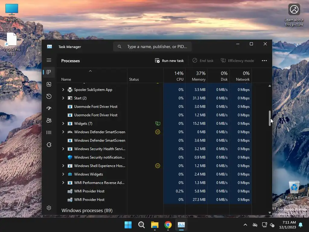Sort processes by Name column
The height and width of the screenshot is (232, 309).
[x=66, y=79]
